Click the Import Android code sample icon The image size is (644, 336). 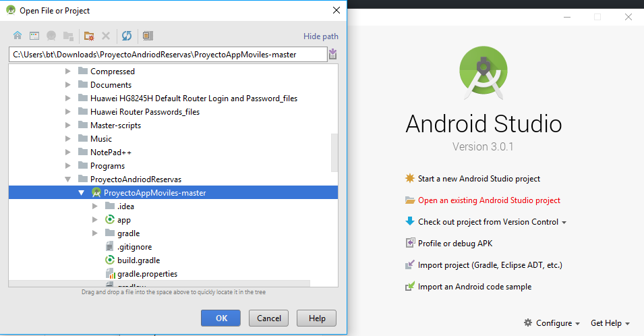click(x=410, y=286)
